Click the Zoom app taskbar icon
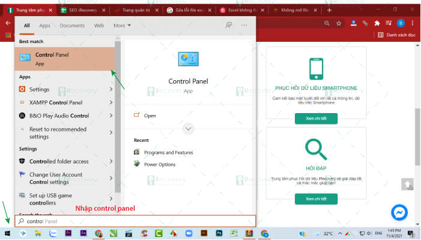Image resolution: width=421 pixels, height=240 pixels. point(189,233)
